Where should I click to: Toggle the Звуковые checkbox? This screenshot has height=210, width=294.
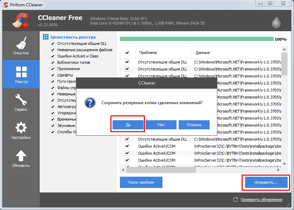pos(53,126)
